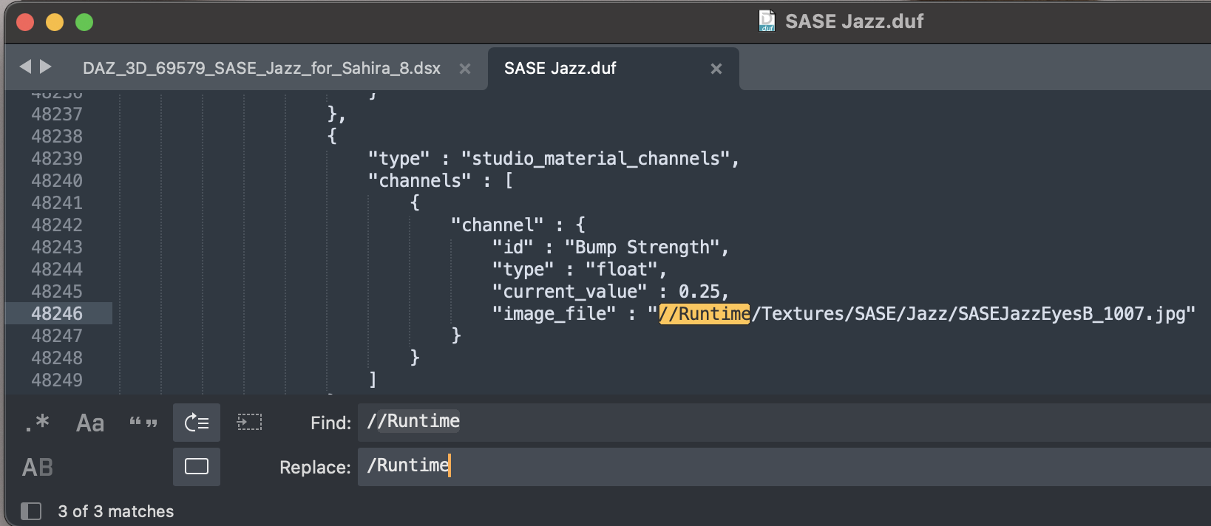Click into the Find input field
The width and height of the screenshot is (1211, 526).
[x=739, y=422]
